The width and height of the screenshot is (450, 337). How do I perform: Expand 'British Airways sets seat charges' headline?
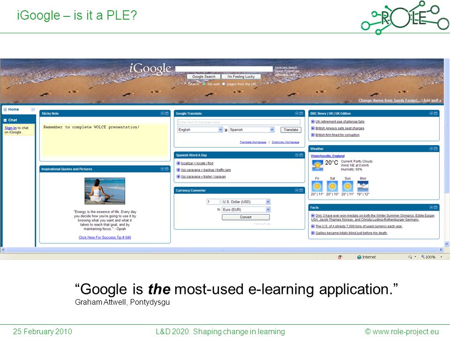(313, 128)
